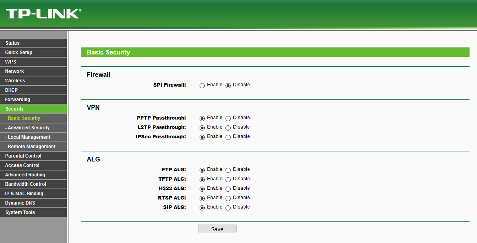The width and height of the screenshot is (477, 243).
Task: Go to WPS settings
Action: pos(33,62)
